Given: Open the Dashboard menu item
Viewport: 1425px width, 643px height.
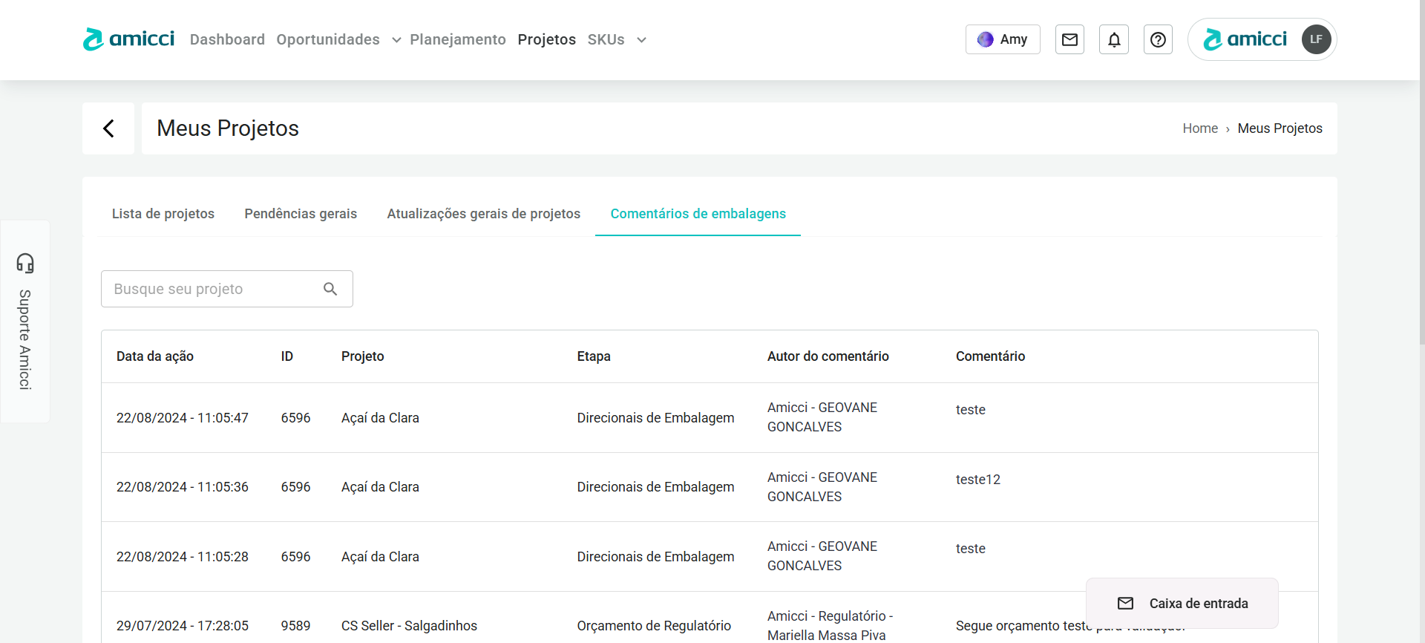Looking at the screenshot, I should point(227,39).
